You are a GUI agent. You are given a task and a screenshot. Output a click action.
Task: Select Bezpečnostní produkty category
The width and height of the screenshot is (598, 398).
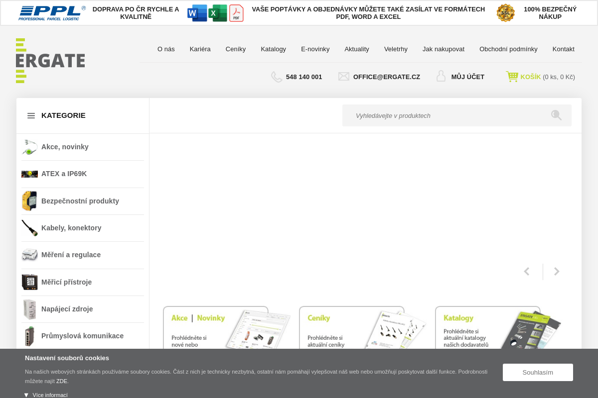click(x=80, y=201)
